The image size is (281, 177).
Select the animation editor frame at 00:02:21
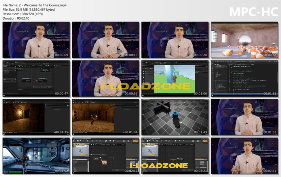[x=175, y=156]
